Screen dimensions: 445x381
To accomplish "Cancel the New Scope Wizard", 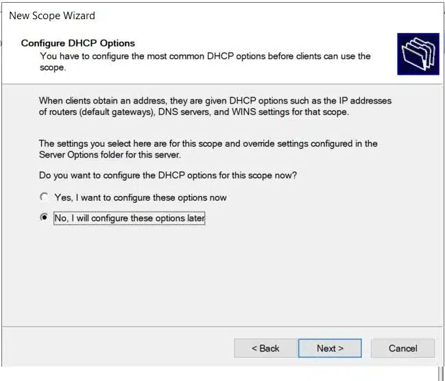I will [x=402, y=348].
